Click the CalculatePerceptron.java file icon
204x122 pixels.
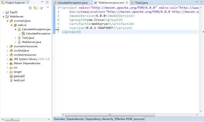pyautogui.click(x=19, y=29)
